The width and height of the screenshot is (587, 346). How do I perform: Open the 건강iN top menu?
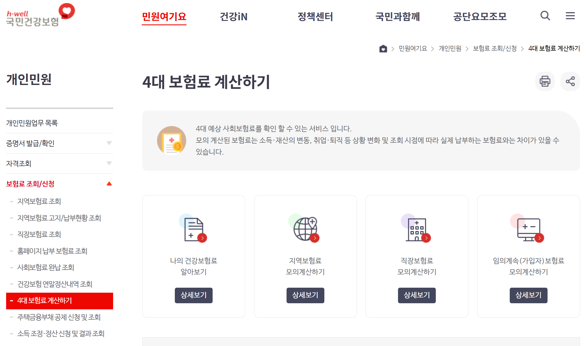coord(233,17)
